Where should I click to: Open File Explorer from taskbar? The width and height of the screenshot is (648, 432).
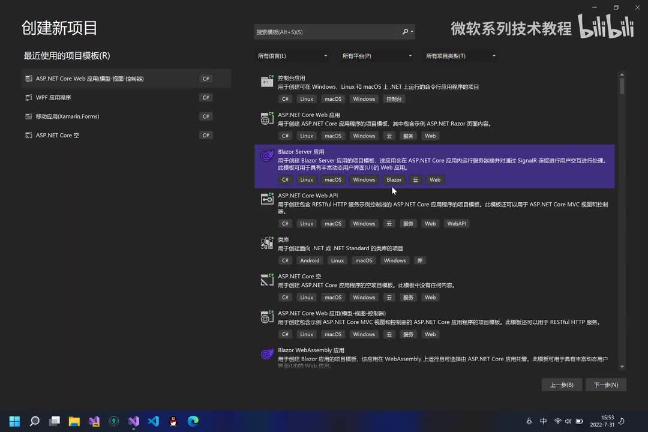click(74, 421)
